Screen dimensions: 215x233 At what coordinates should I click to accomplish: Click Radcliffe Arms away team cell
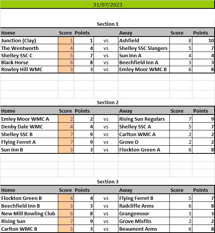coord(144,206)
